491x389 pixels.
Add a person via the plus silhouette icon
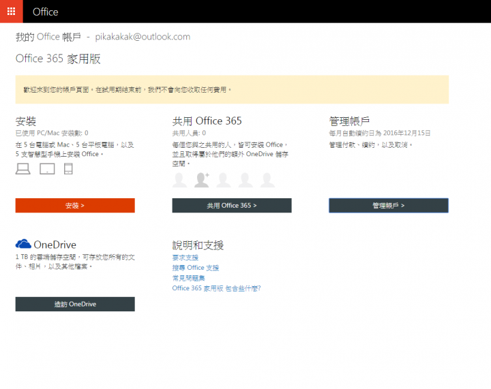point(202,180)
